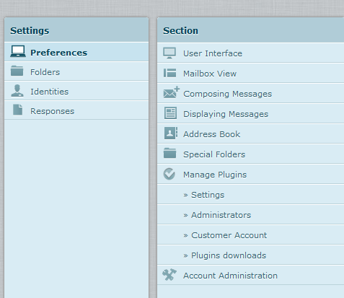This screenshot has height=298, width=344.
Task: Click the Composing Messages envelope icon
Action: (x=171, y=92)
